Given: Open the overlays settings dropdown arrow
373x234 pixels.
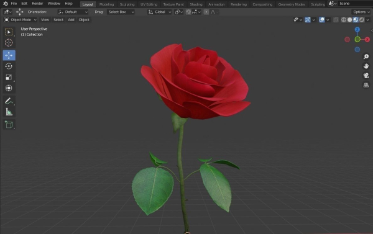Looking at the screenshot, I should [328, 20].
